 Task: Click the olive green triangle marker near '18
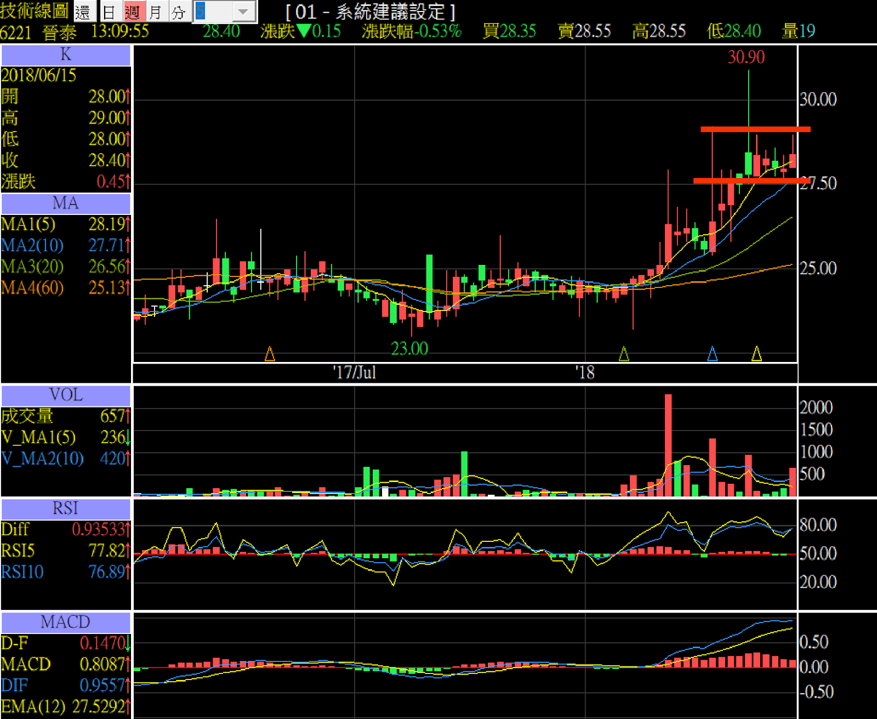(624, 354)
